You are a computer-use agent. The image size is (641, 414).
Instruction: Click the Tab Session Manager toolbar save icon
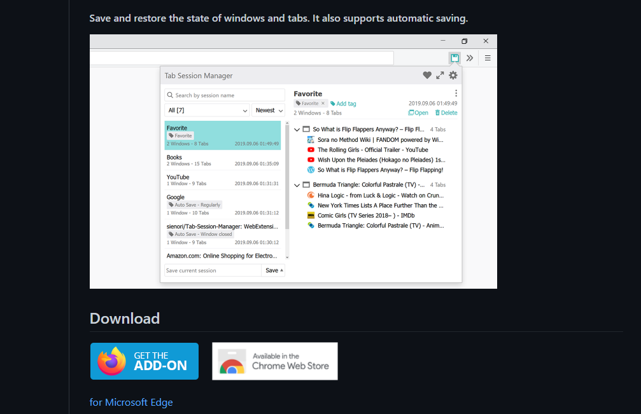tap(454, 58)
